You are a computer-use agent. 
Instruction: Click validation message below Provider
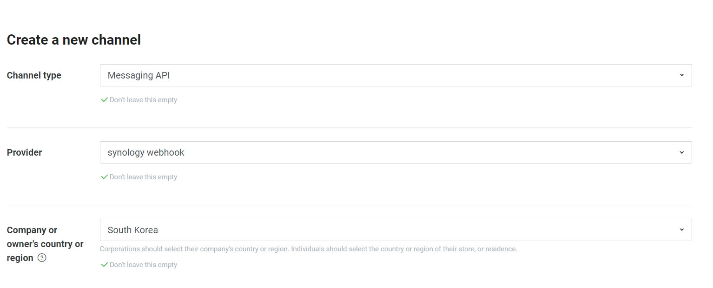coord(143,177)
